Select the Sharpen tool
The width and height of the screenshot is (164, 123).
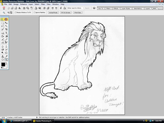6,46
